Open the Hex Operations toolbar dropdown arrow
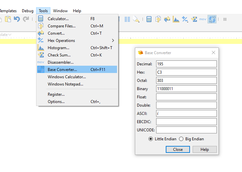The height and width of the screenshot is (172, 242). (x=188, y=21)
